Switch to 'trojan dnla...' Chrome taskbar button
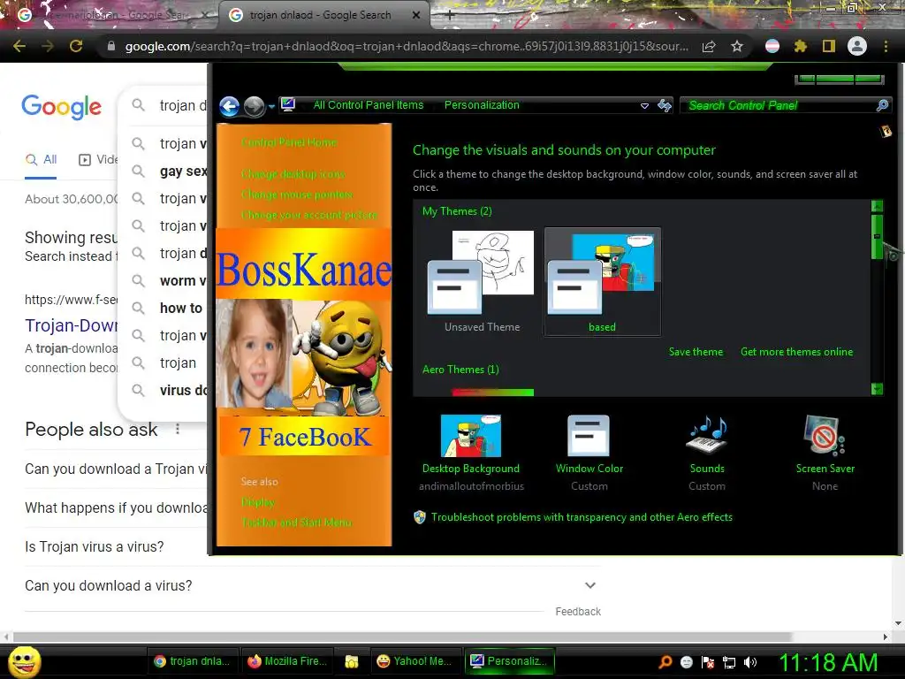 pyautogui.click(x=192, y=661)
